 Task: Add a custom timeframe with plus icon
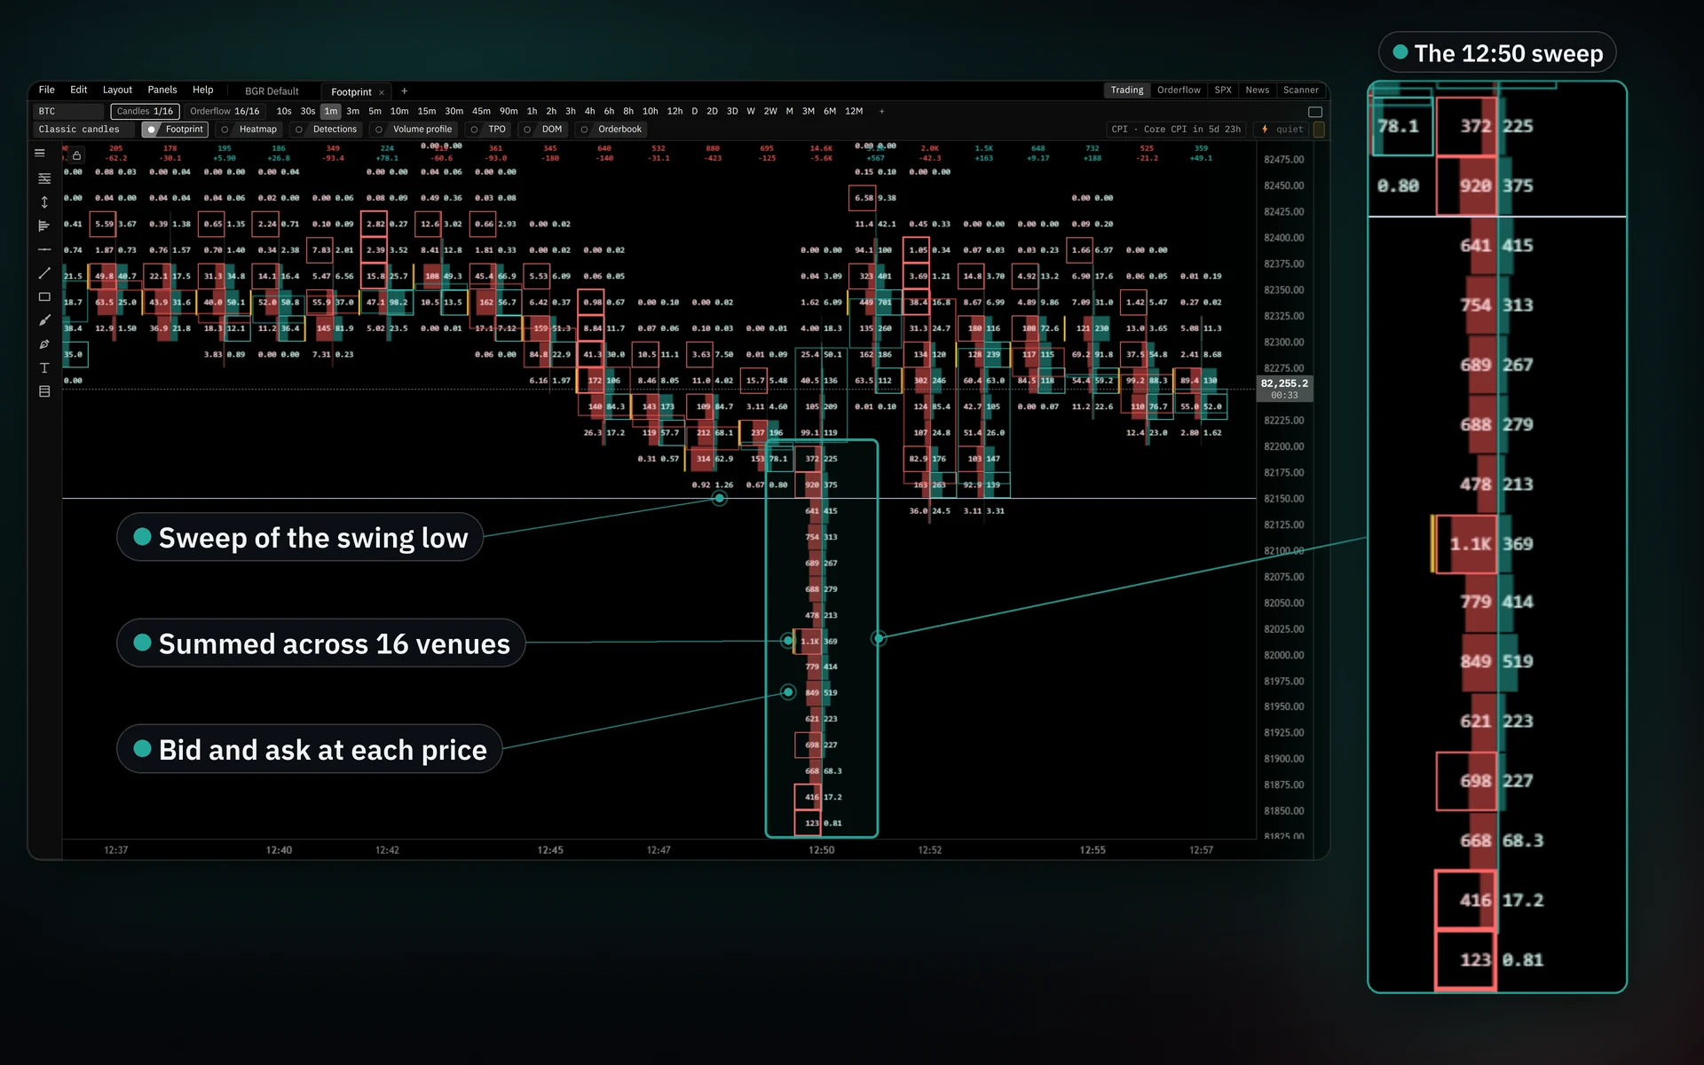[x=881, y=112]
